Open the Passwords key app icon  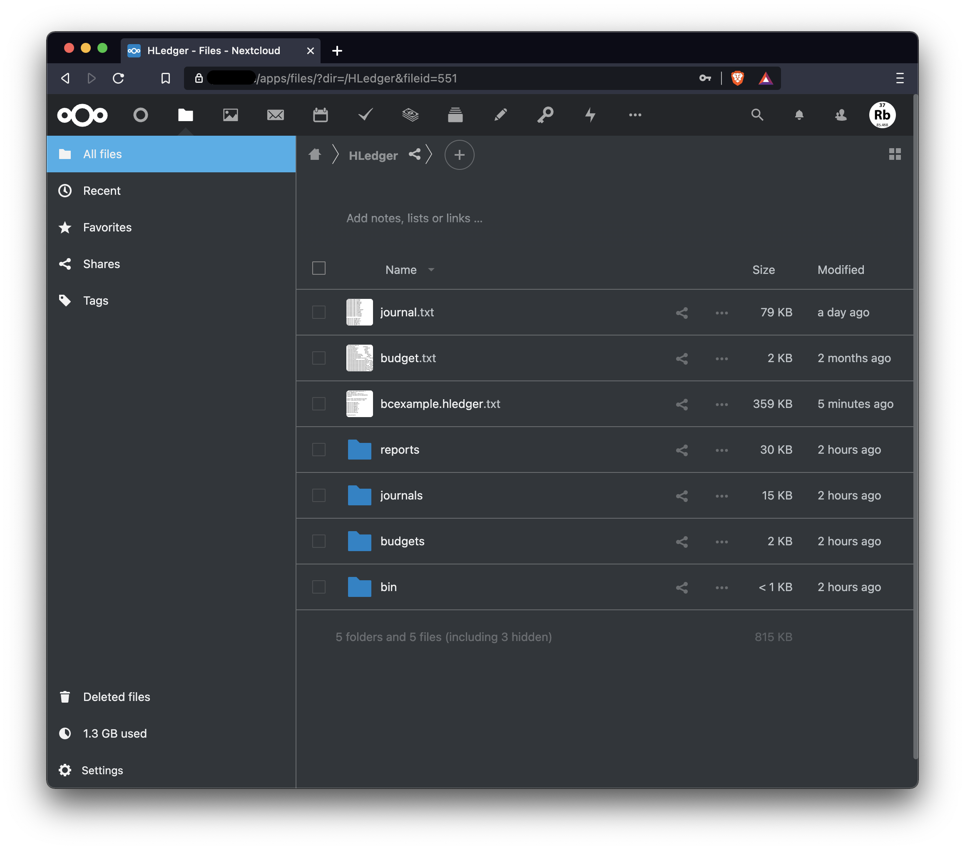pyautogui.click(x=545, y=115)
